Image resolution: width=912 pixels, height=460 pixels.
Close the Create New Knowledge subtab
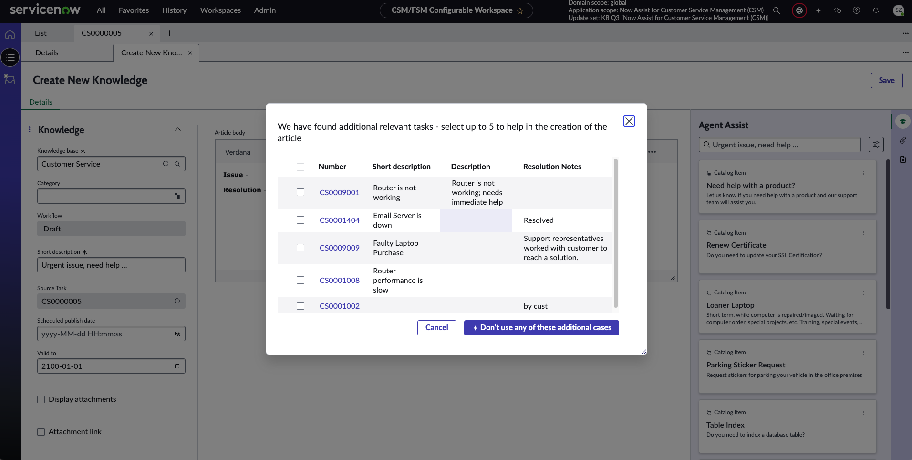pyautogui.click(x=190, y=53)
